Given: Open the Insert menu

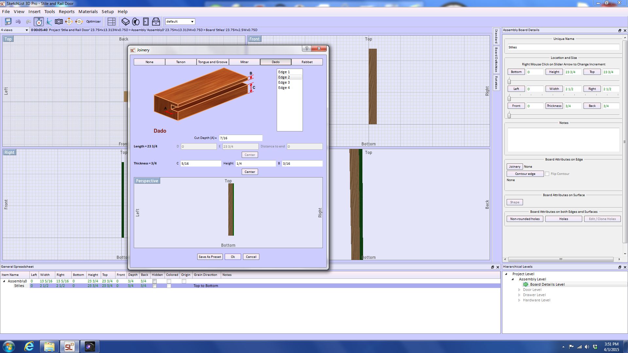Looking at the screenshot, I should coord(34,11).
